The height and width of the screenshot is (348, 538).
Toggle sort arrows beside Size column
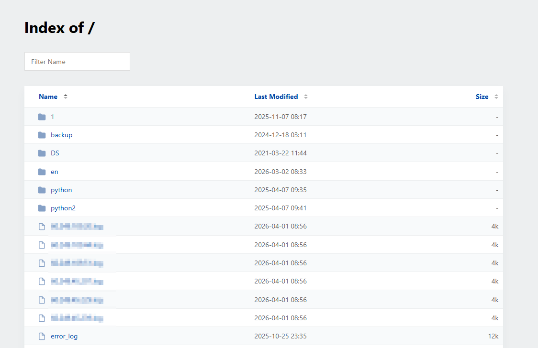496,97
